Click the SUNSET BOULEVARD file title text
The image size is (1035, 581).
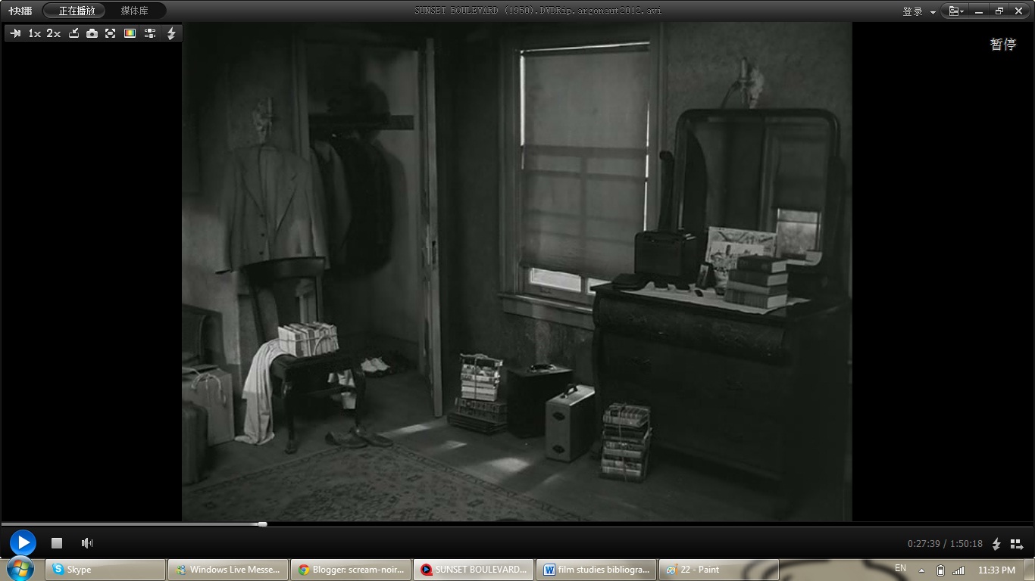(538, 11)
